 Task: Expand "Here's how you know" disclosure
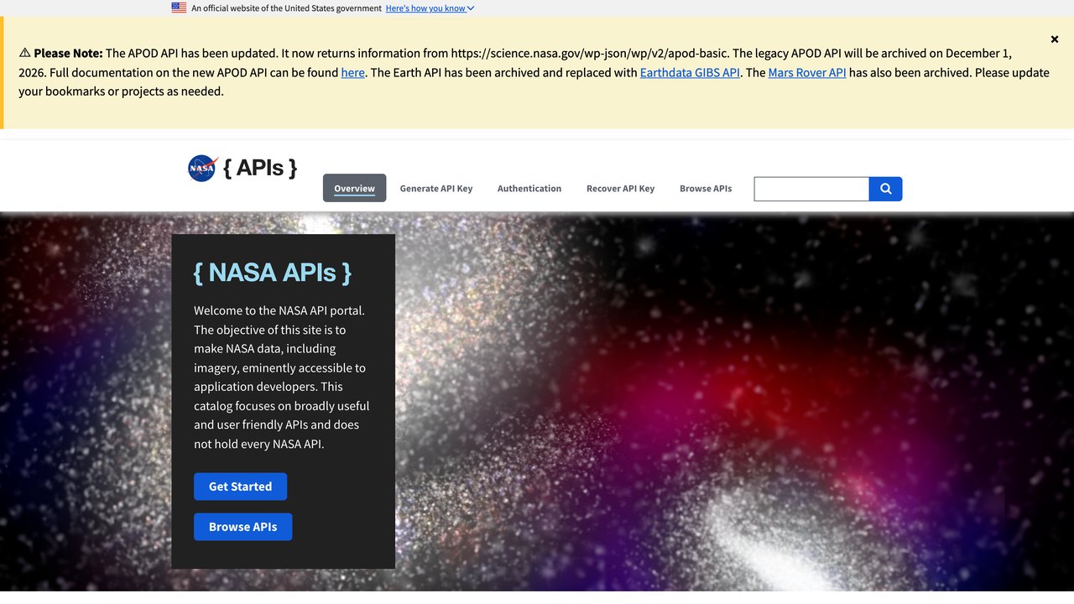coord(430,8)
